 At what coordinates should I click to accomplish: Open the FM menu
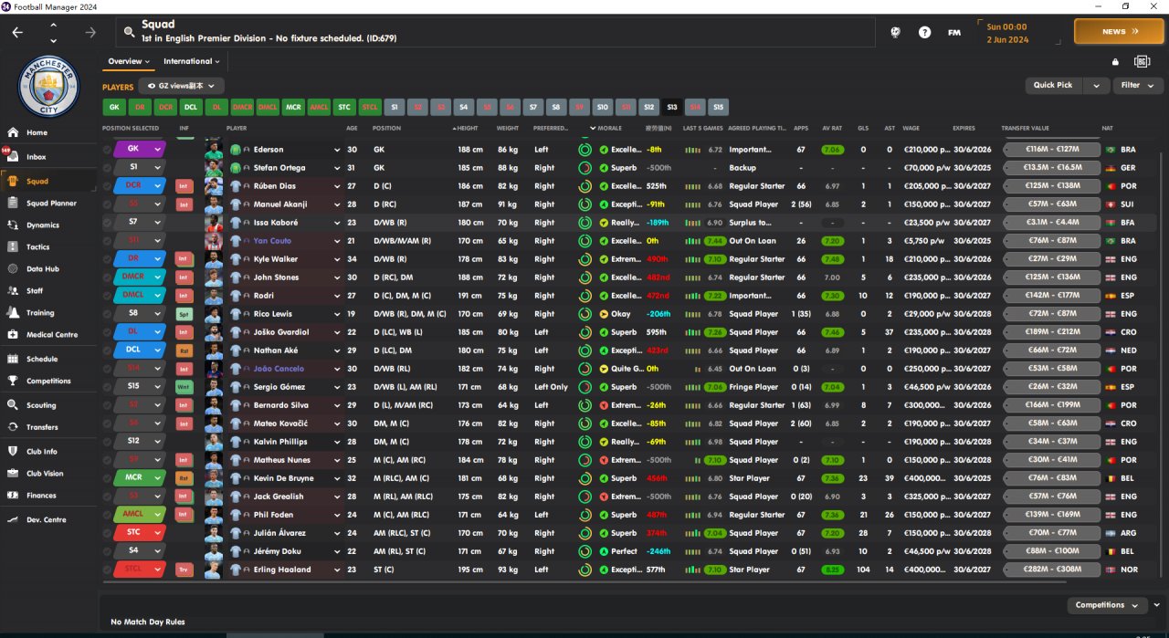954,32
